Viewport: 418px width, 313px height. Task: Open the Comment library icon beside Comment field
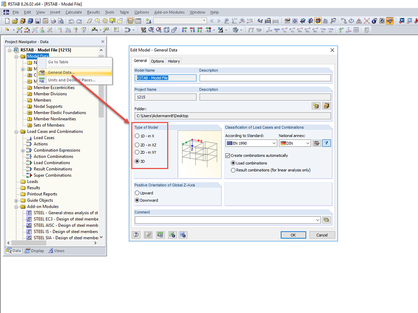[x=327, y=220]
